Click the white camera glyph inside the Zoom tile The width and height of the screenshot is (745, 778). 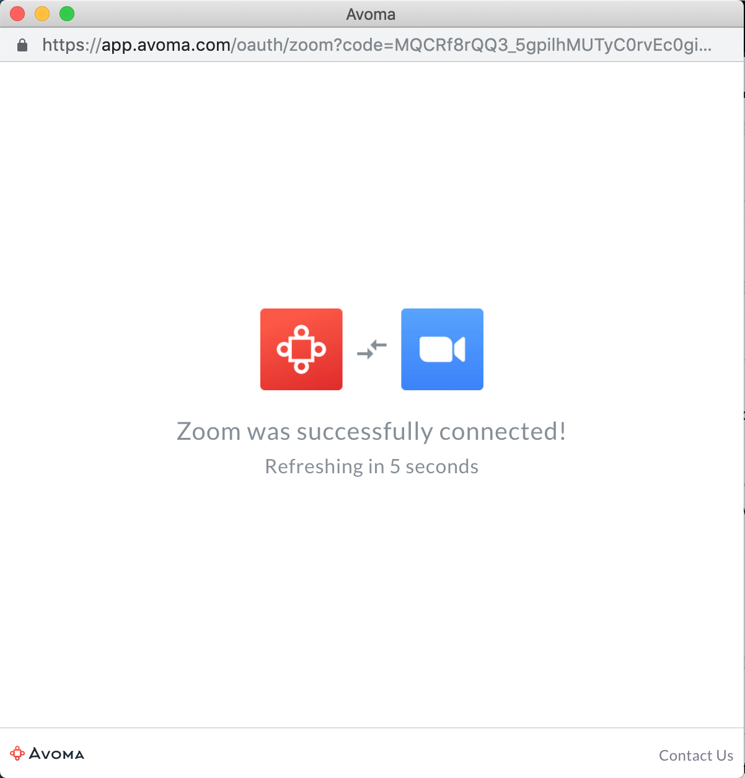pos(442,349)
